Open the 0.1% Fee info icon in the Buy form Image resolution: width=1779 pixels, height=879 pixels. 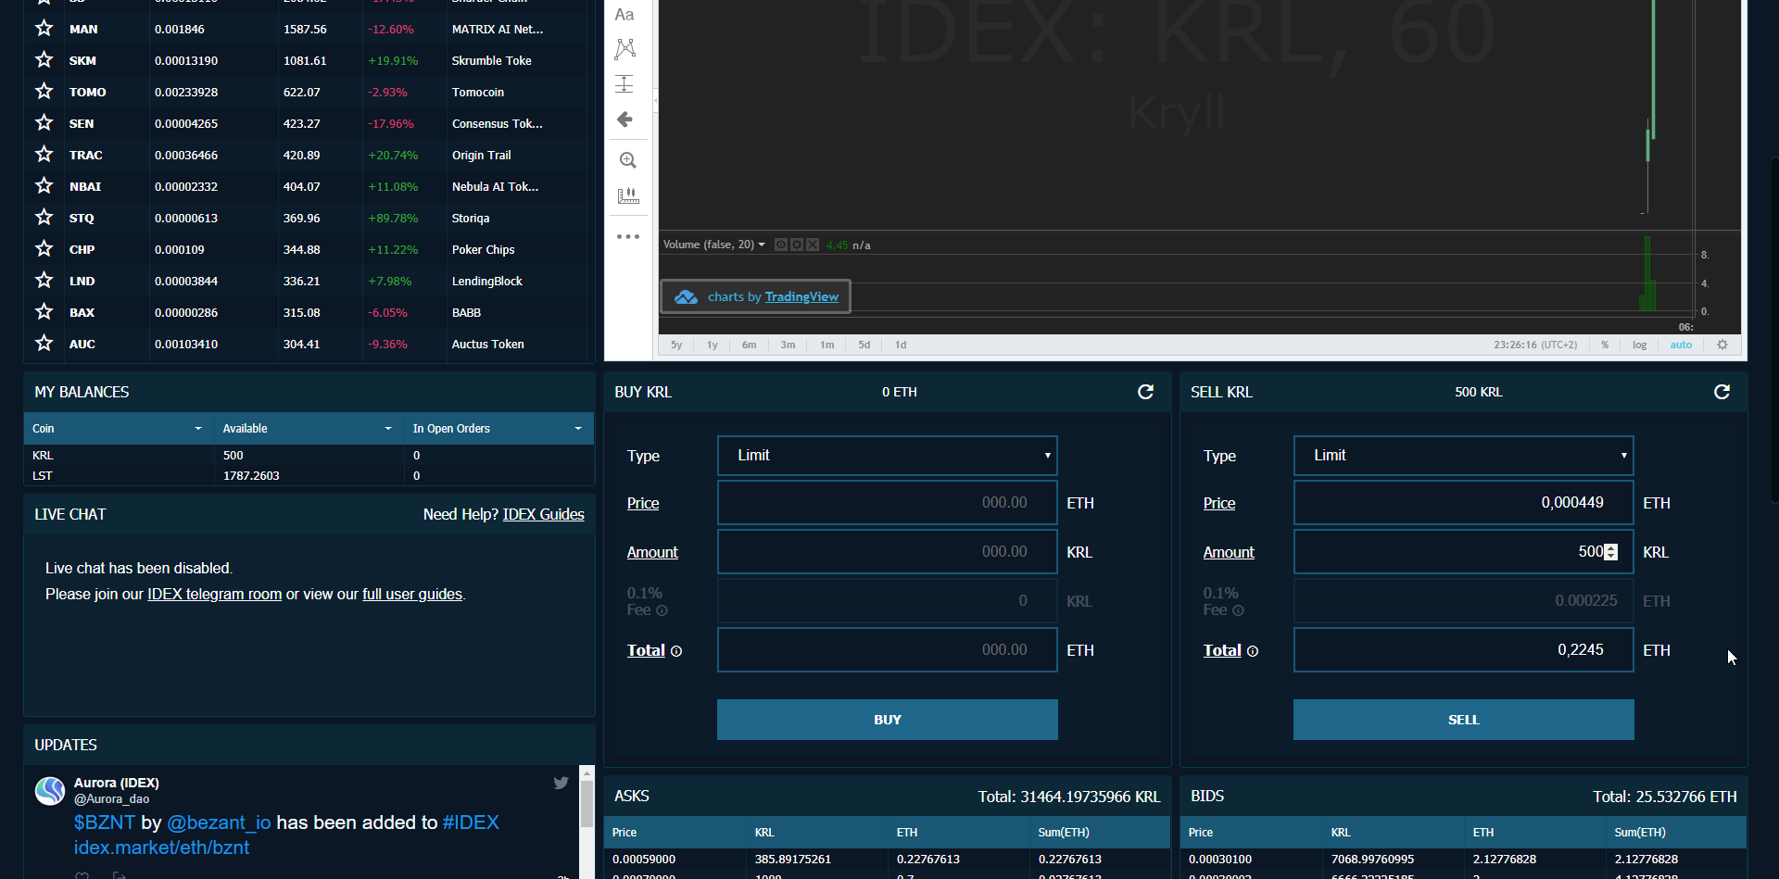click(x=662, y=610)
